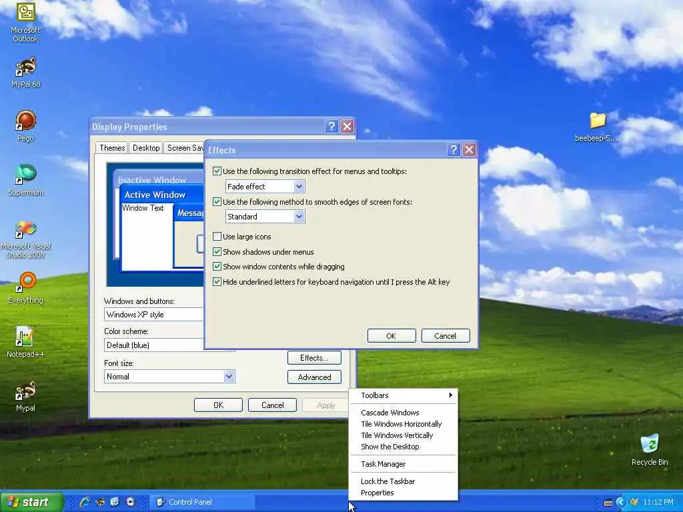Image resolution: width=683 pixels, height=512 pixels.
Task: Click Cancel in the Effects dialog
Action: pos(445,336)
